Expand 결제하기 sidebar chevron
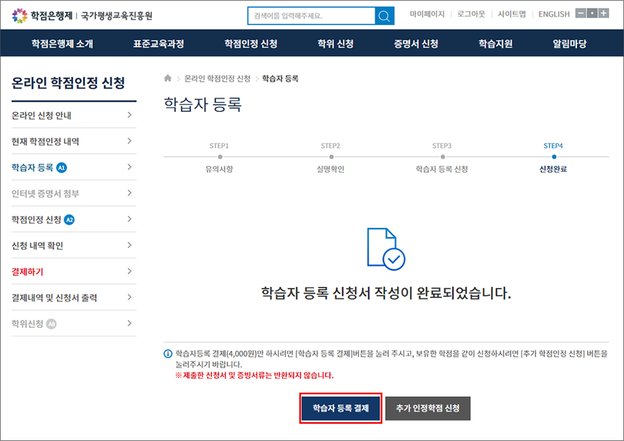The height and width of the screenshot is (441, 624). [x=129, y=272]
